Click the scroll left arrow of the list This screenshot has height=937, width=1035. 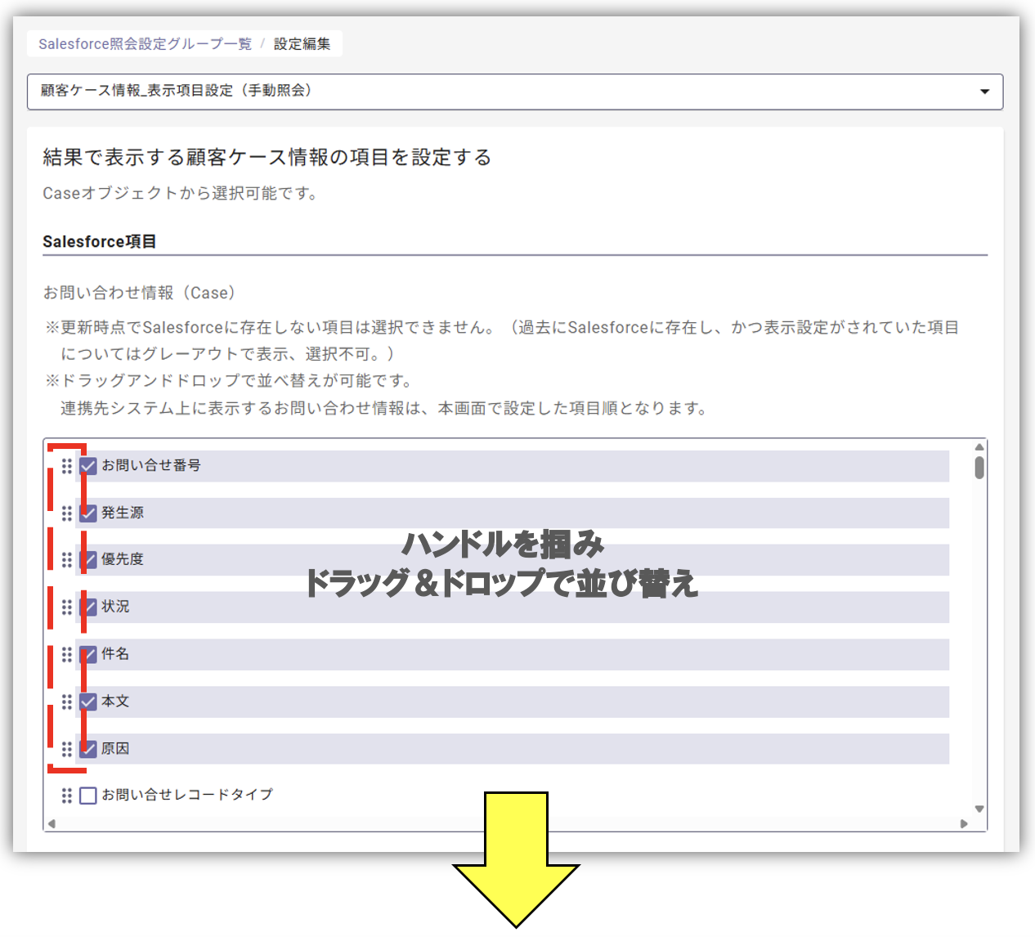(x=52, y=823)
